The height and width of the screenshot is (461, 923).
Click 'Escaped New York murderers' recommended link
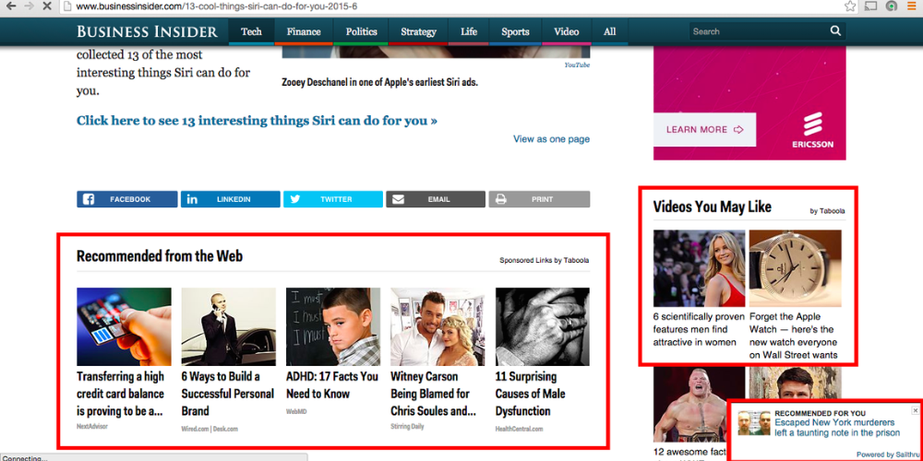pyautogui.click(x=837, y=428)
